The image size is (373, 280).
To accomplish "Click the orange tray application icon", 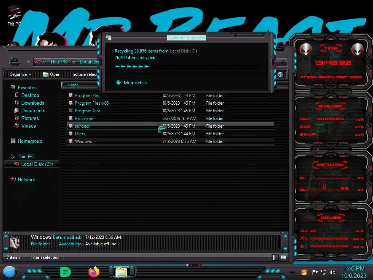I will click(x=304, y=272).
